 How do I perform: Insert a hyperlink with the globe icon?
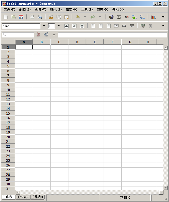111,17
